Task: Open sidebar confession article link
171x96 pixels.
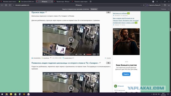Action: pyautogui.click(x=126, y=21)
